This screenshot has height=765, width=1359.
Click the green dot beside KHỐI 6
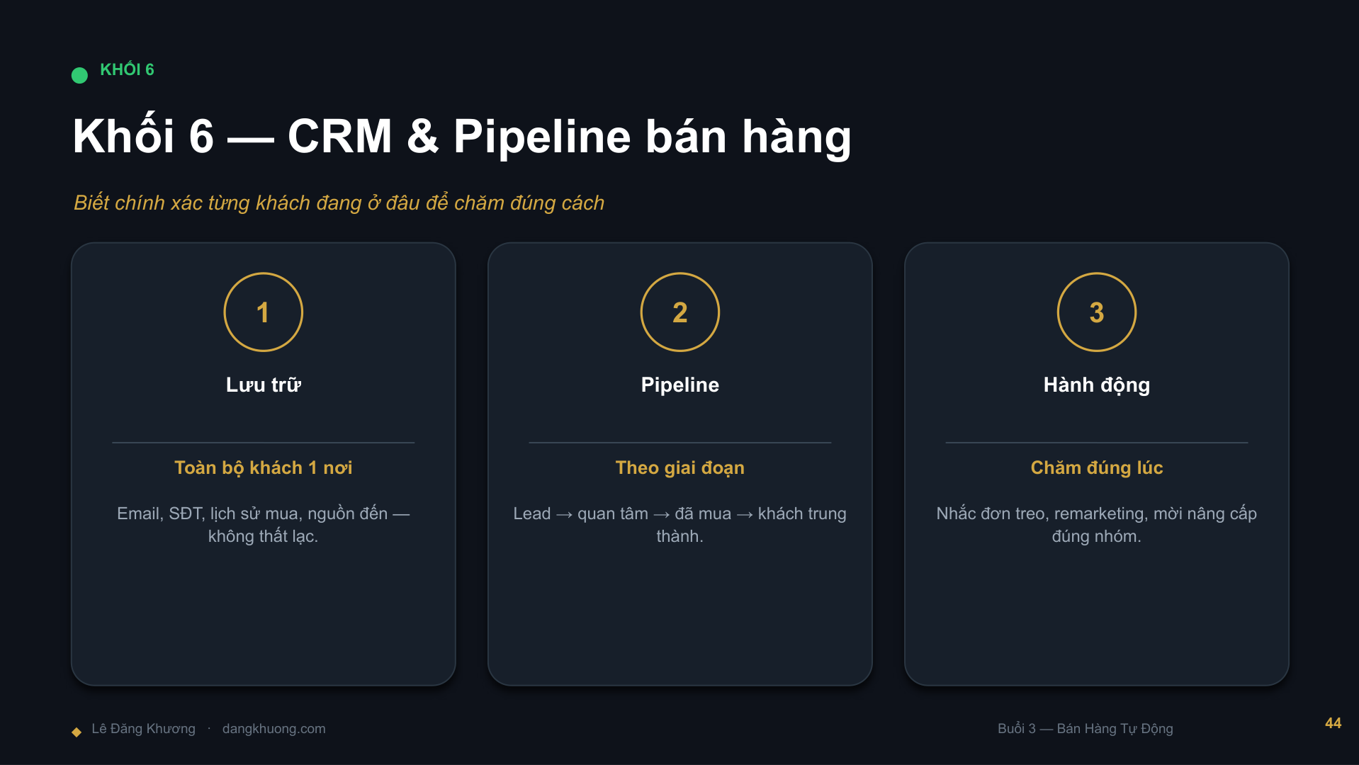(x=79, y=75)
